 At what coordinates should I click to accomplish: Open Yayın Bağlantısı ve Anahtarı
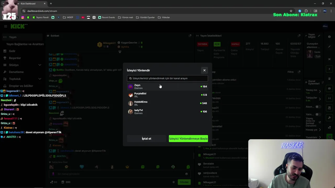(25, 44)
